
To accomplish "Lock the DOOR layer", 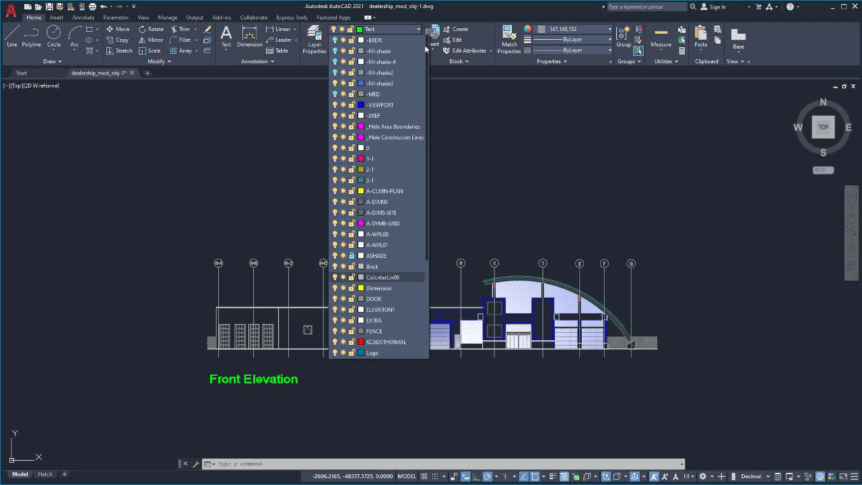I will click(x=352, y=298).
